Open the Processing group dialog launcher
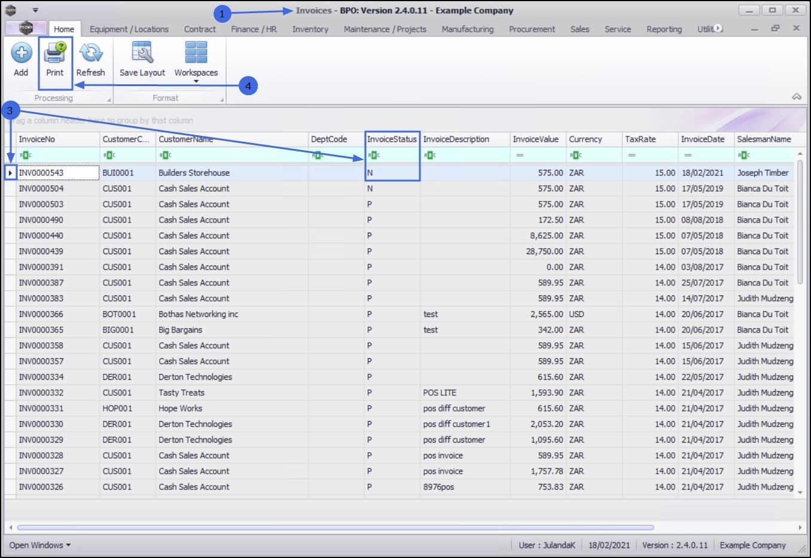Screen dimensions: 811x558 (x=109, y=99)
